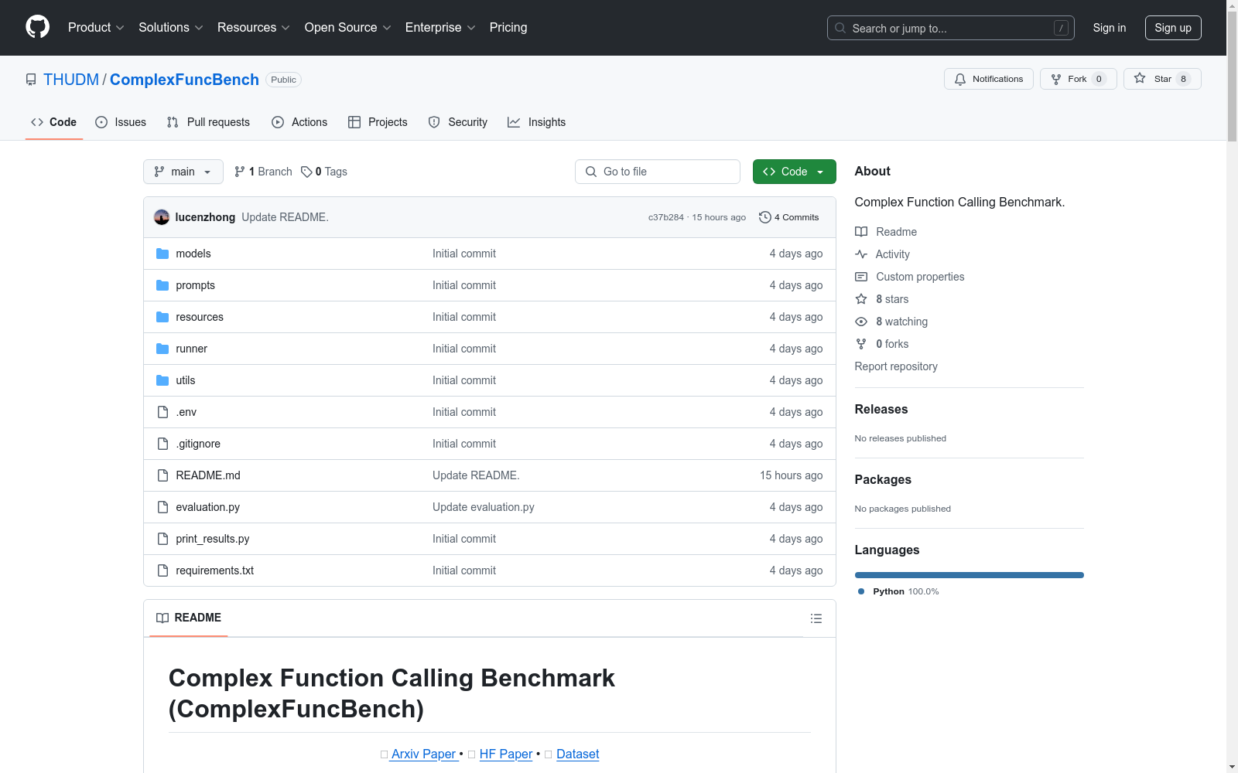Expand the Product menu
Screen dimensions: 1238x773
96,27
